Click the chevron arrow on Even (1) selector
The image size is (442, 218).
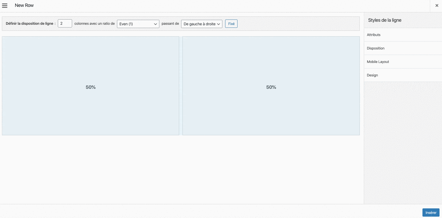[x=155, y=24]
